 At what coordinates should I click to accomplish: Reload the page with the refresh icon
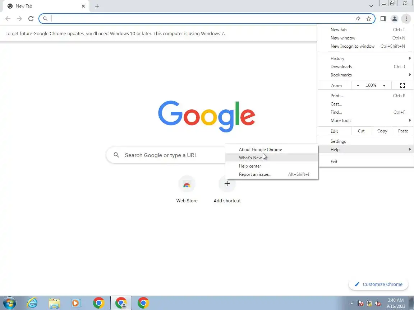tap(31, 19)
